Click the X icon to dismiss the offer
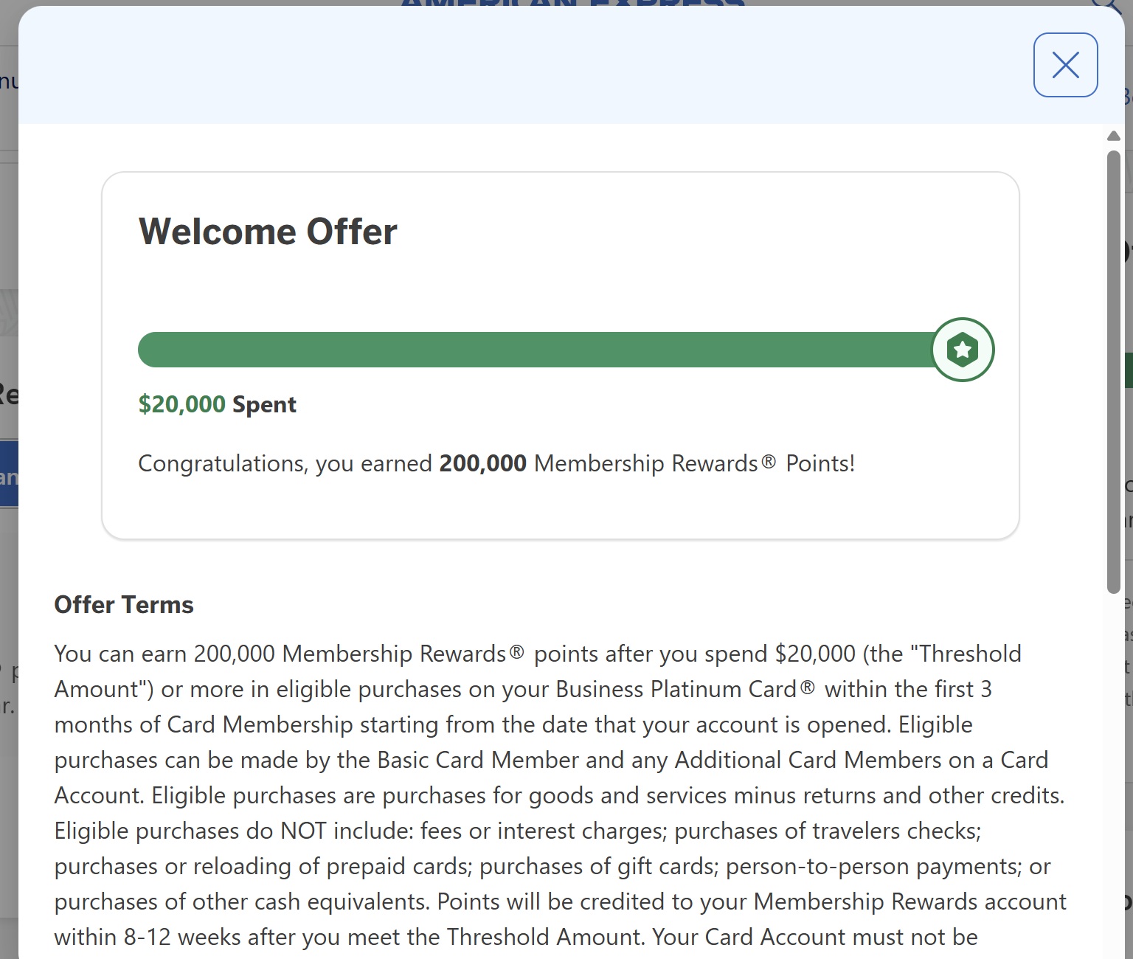Screen dimensions: 1133x959 click(1065, 65)
